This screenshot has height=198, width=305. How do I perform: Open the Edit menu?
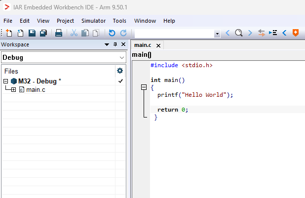tap(25, 21)
